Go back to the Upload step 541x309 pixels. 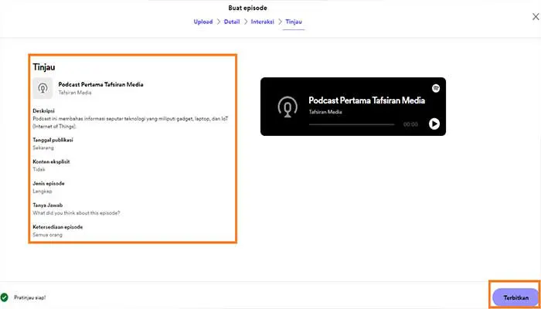coord(202,22)
